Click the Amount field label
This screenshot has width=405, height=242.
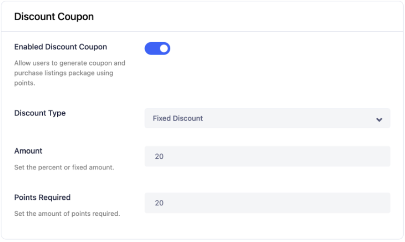point(28,151)
